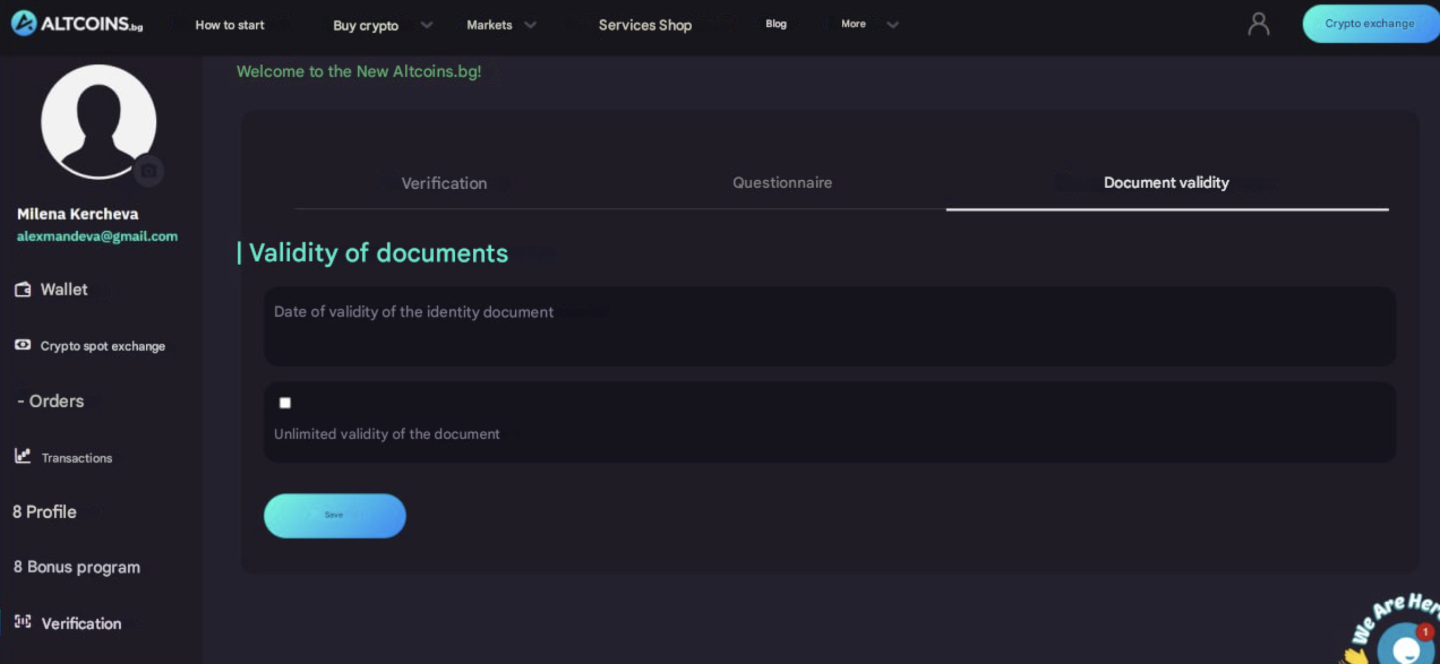The height and width of the screenshot is (664, 1440).
Task: Click the Crypto spot exchange icon
Action: tap(23, 345)
